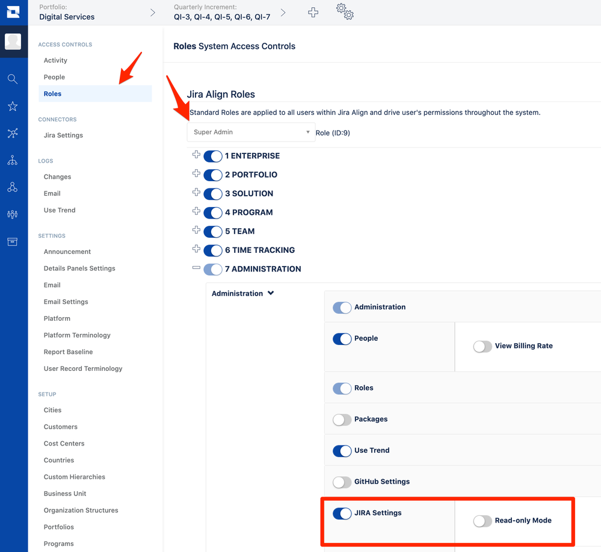This screenshot has height=552, width=601.
Task: Open Organization Structures under Setup
Action: pyautogui.click(x=81, y=510)
